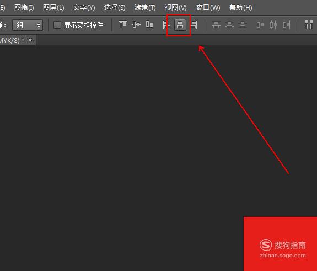The height and width of the screenshot is (271, 317).
Task: Distribute top edges of layers
Action: tap(216, 25)
